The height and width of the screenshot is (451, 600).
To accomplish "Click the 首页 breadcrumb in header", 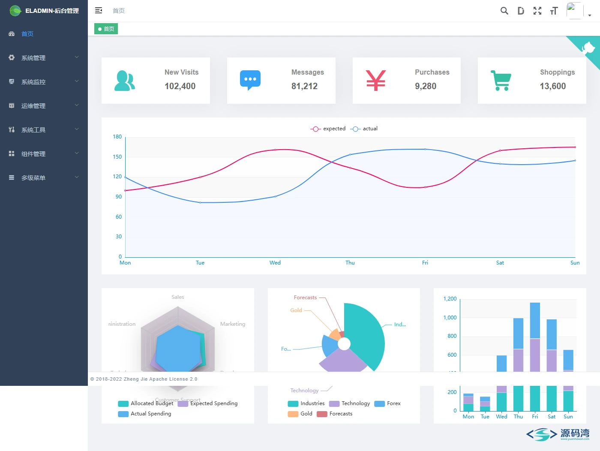I will click(119, 11).
